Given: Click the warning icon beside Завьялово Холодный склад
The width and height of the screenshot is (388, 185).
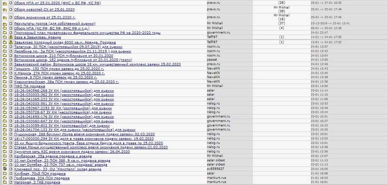Looking at the screenshot, I should click(11, 43).
